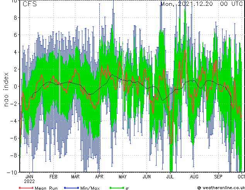Click the Min/Max legend label
245x190 pixels.
(90, 188)
